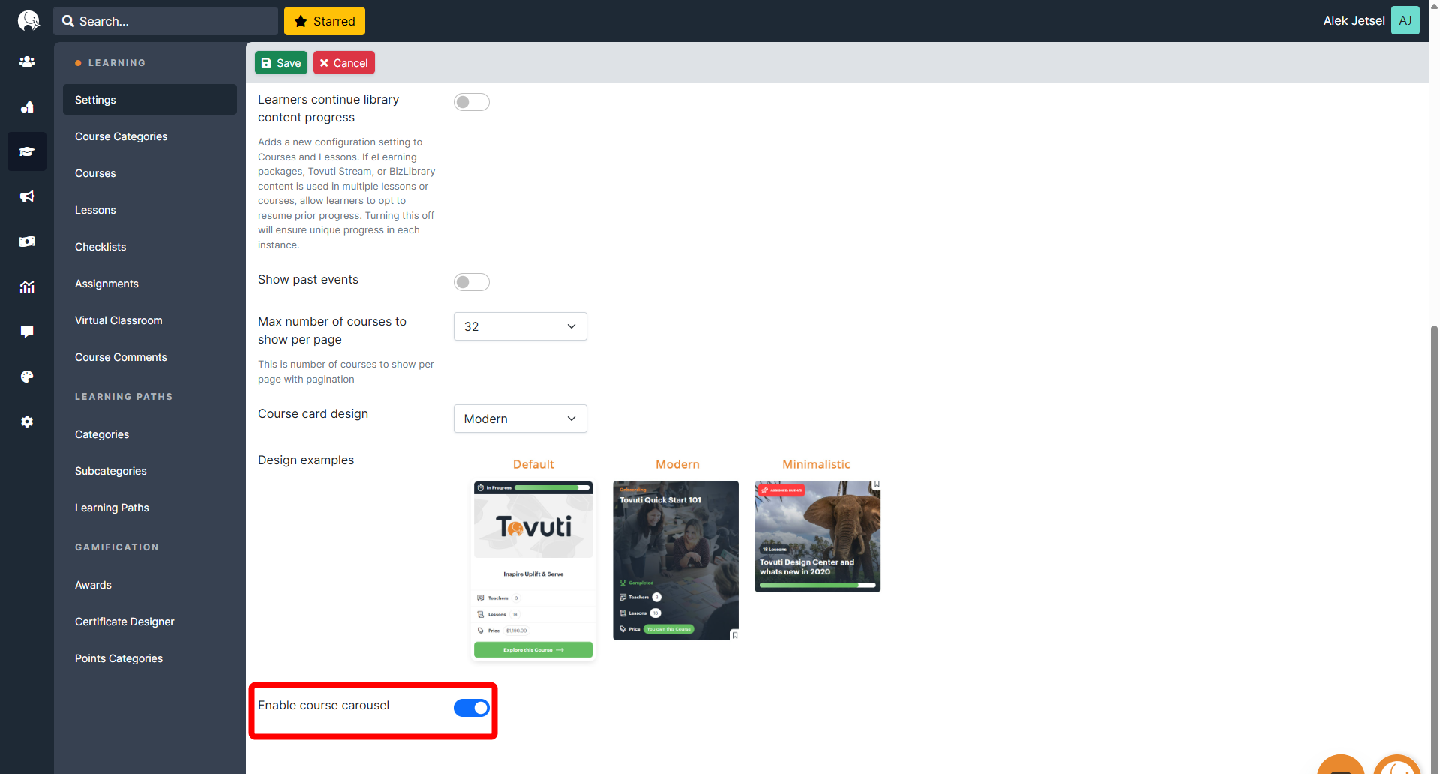Expand the max courses per page dropdown
The width and height of the screenshot is (1440, 774).
pos(520,326)
